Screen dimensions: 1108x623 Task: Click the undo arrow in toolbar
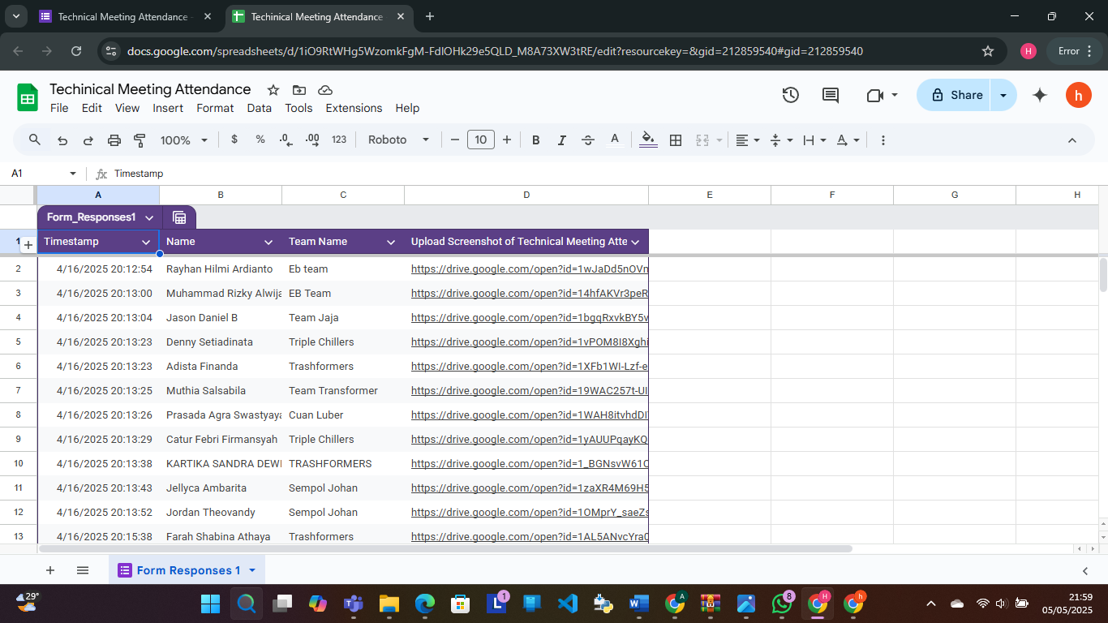point(62,140)
